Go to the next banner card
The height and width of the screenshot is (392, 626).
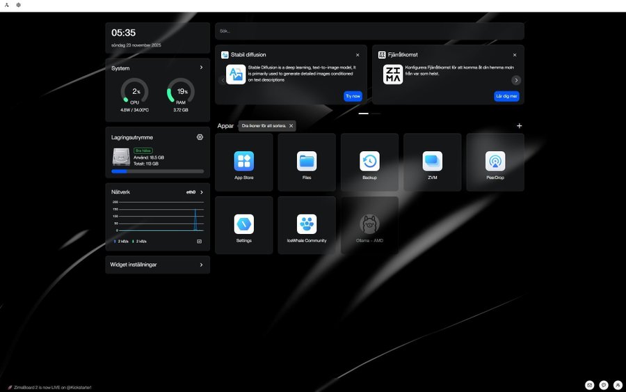[516, 80]
